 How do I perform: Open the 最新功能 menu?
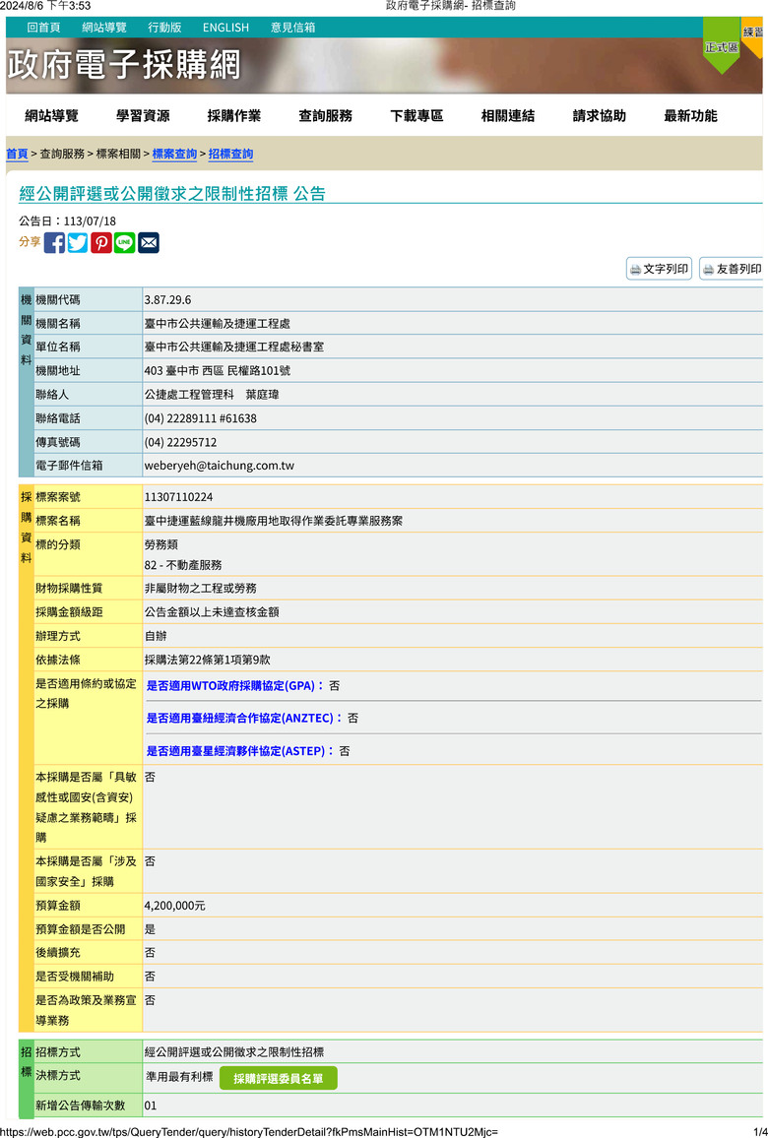coord(690,116)
